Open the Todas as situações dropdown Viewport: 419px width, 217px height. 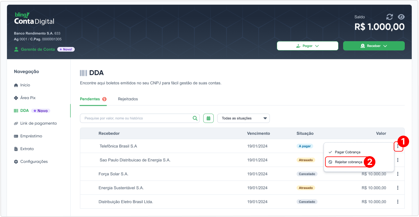tap(243, 118)
